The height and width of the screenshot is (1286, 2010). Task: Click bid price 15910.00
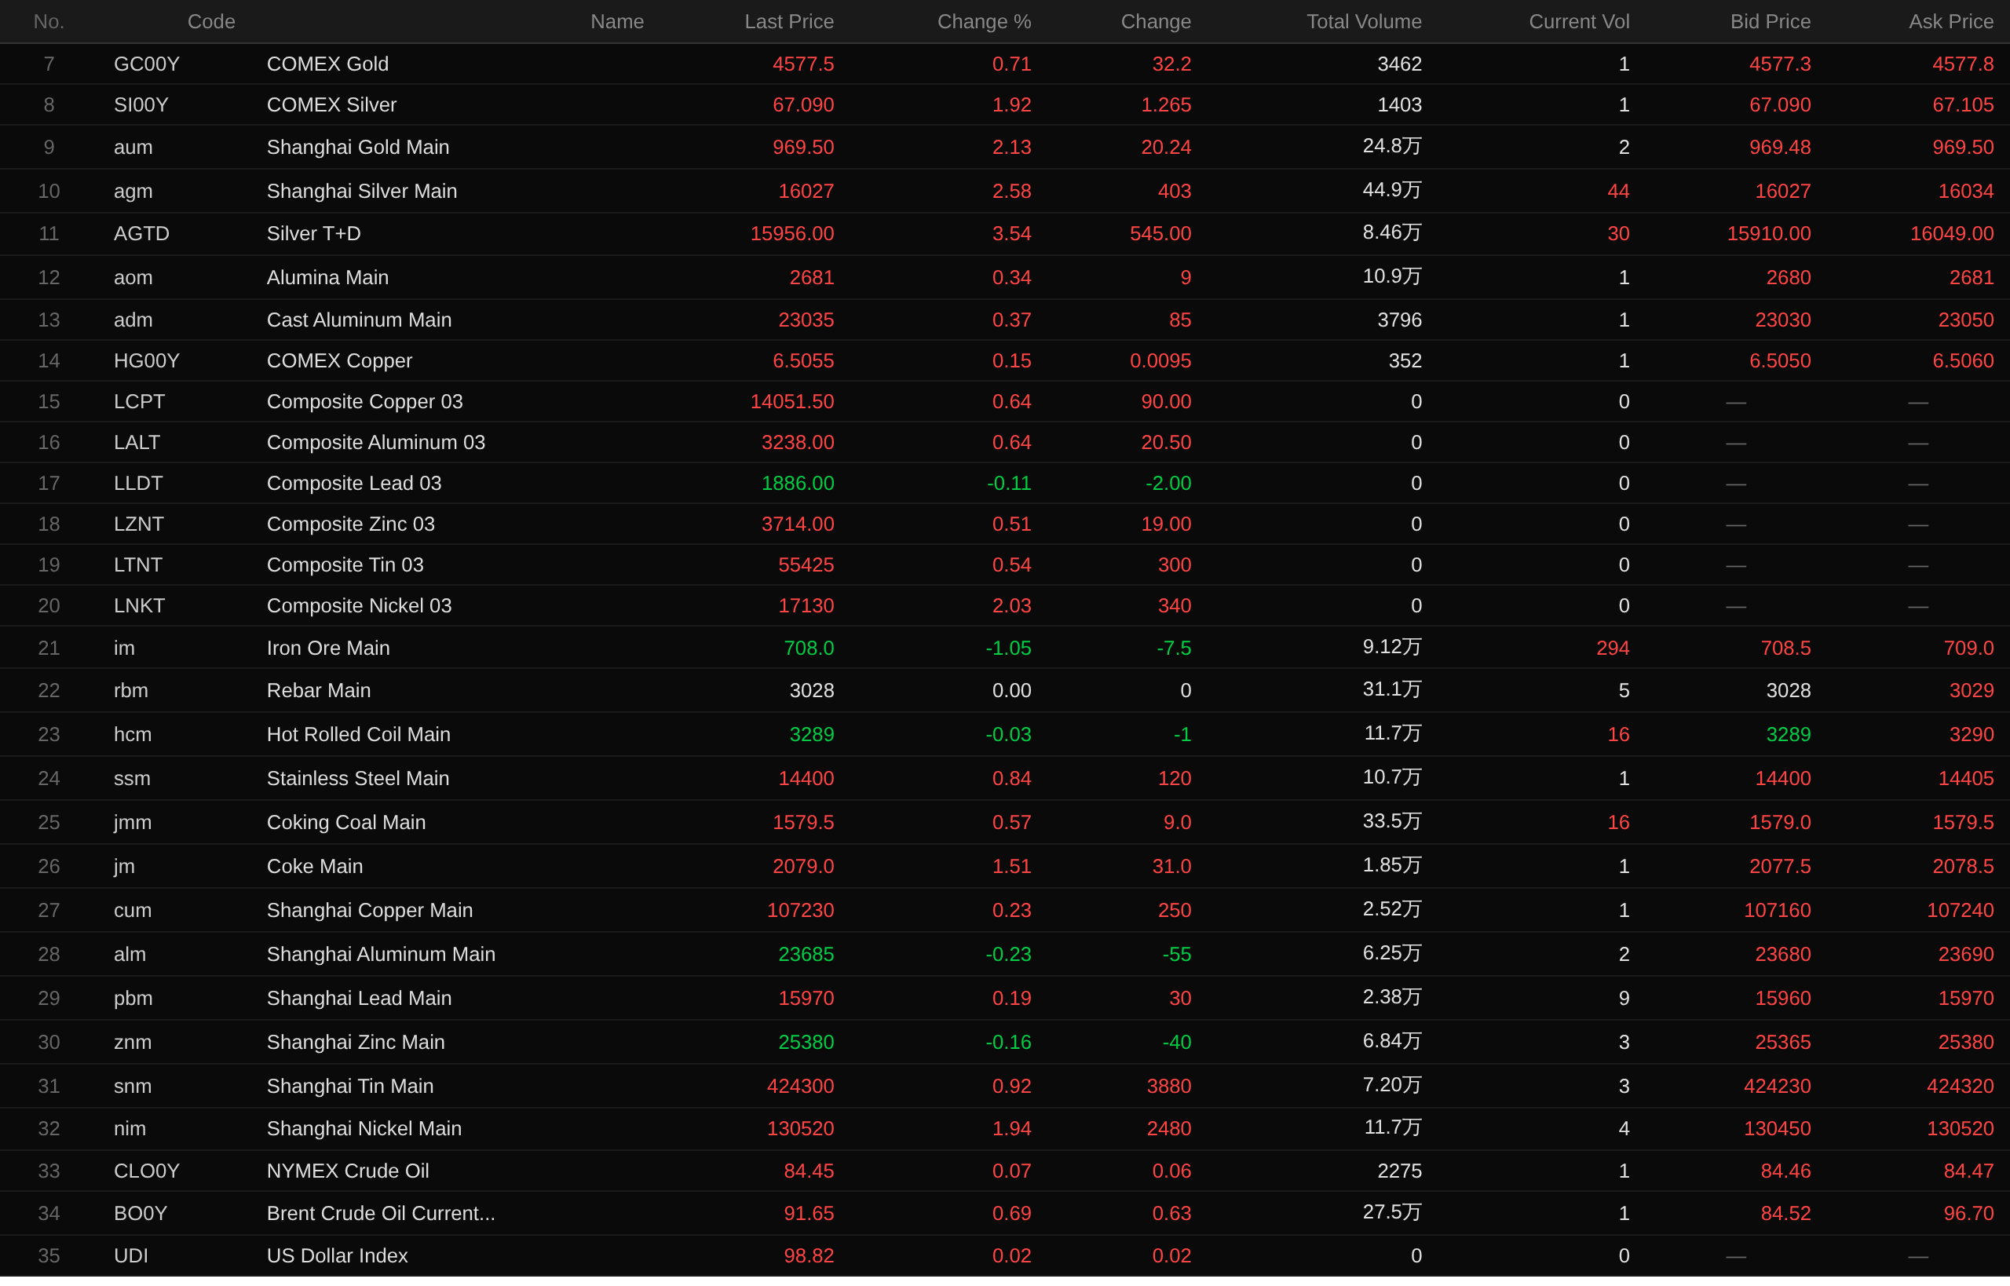(1769, 234)
